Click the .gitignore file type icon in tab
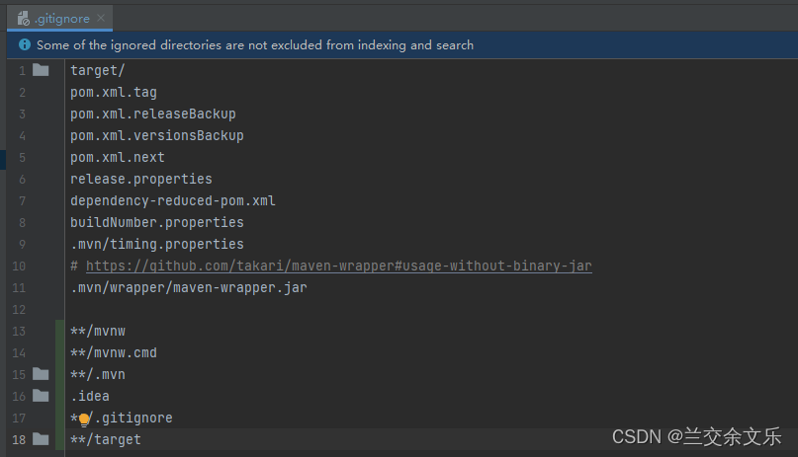Viewport: 798px width, 457px height. point(21,17)
